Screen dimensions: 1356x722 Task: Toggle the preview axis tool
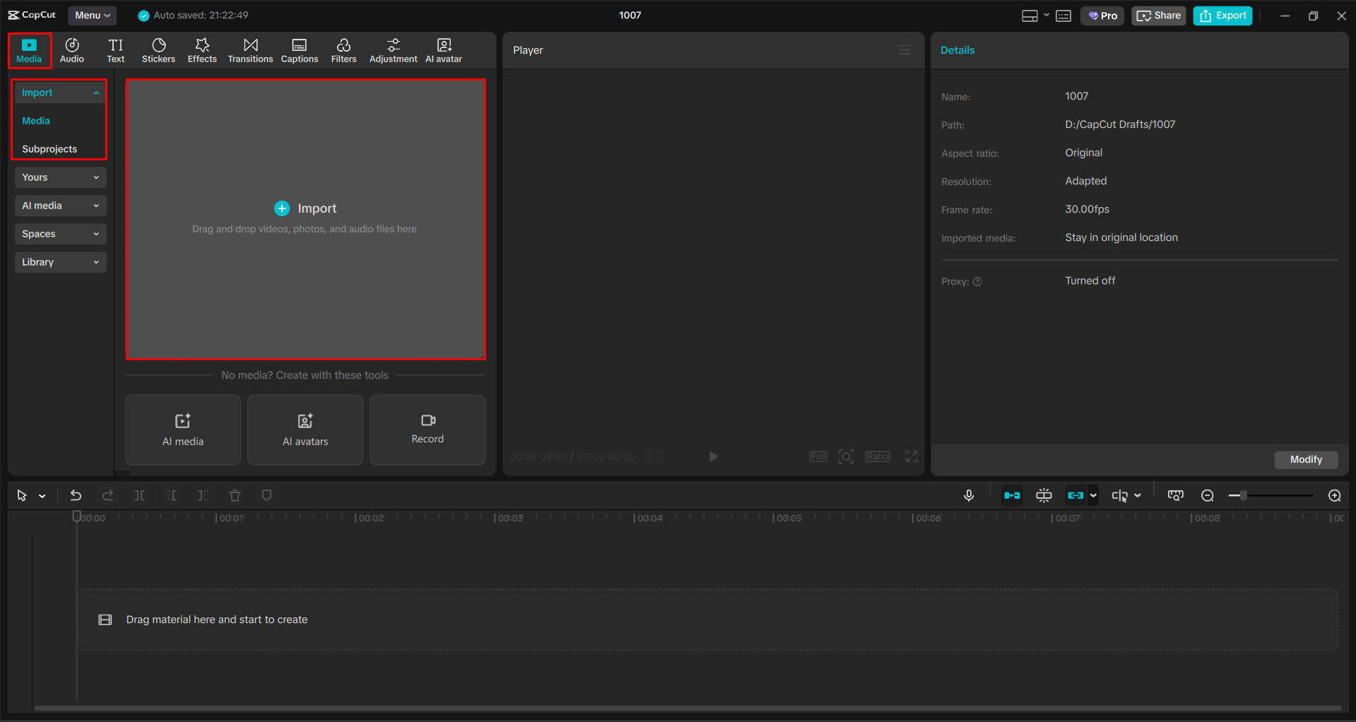click(x=1119, y=495)
